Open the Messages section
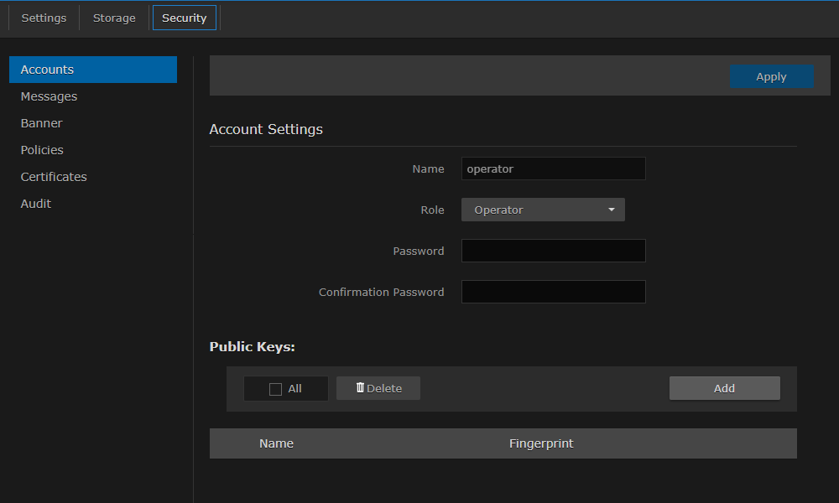The width and height of the screenshot is (839, 503). point(49,96)
